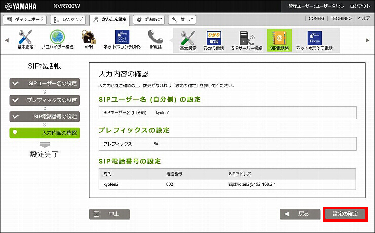Click 中止 cancel button

pyautogui.click(x=109, y=214)
